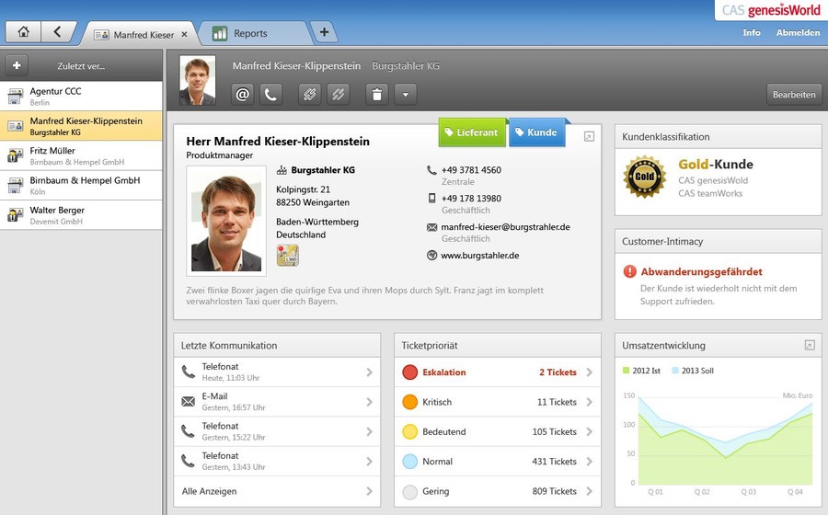Click the envelope icon beside email address
Image resolution: width=828 pixels, height=515 pixels.
(x=431, y=227)
